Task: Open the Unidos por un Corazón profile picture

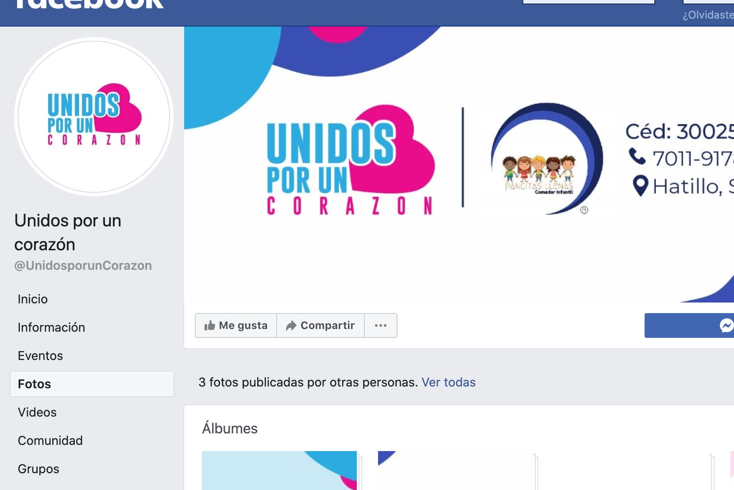Action: point(94,117)
